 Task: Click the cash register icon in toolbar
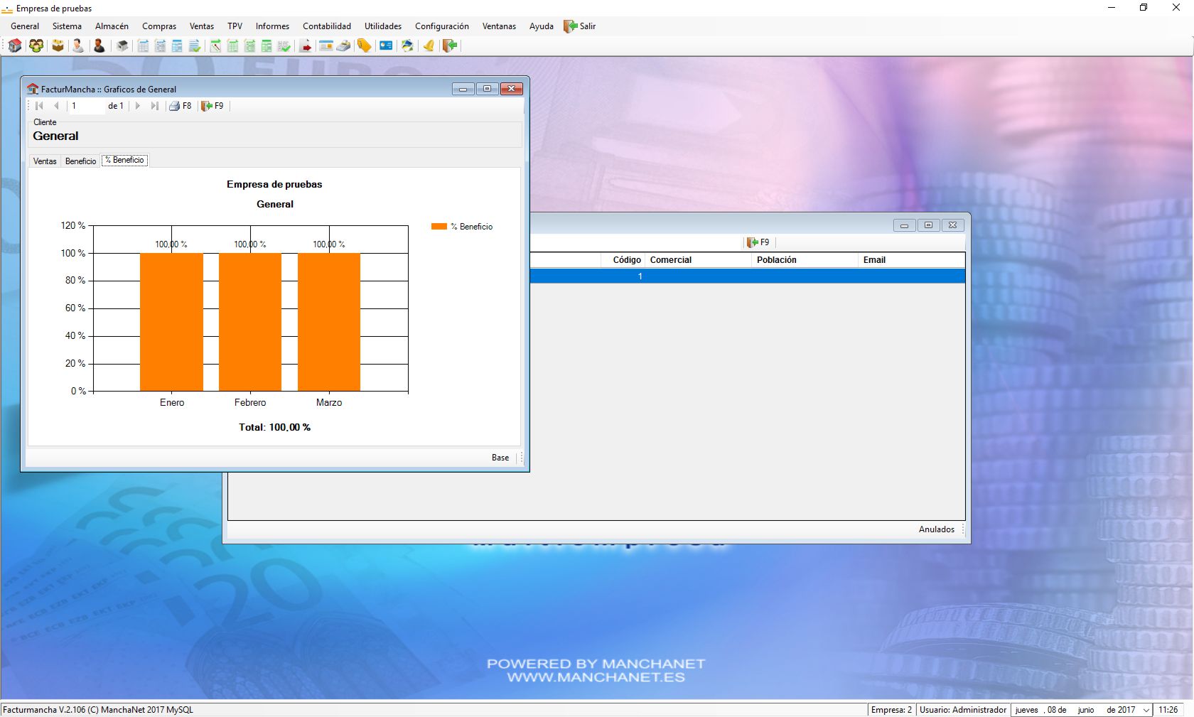pyautogui.click(x=343, y=46)
